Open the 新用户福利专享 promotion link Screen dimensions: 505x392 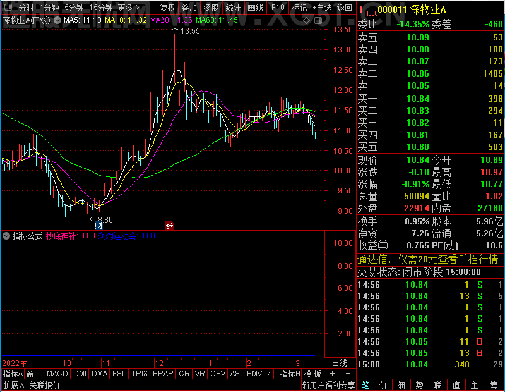click(x=328, y=385)
